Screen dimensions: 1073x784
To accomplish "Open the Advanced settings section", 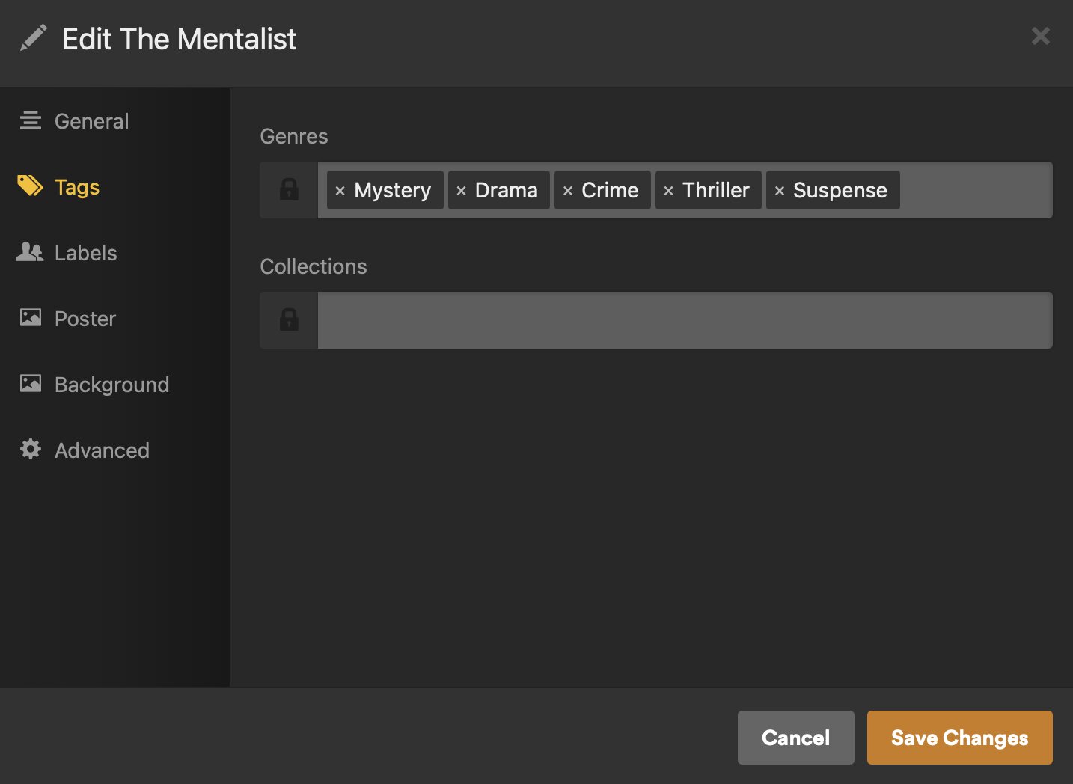I will point(102,450).
